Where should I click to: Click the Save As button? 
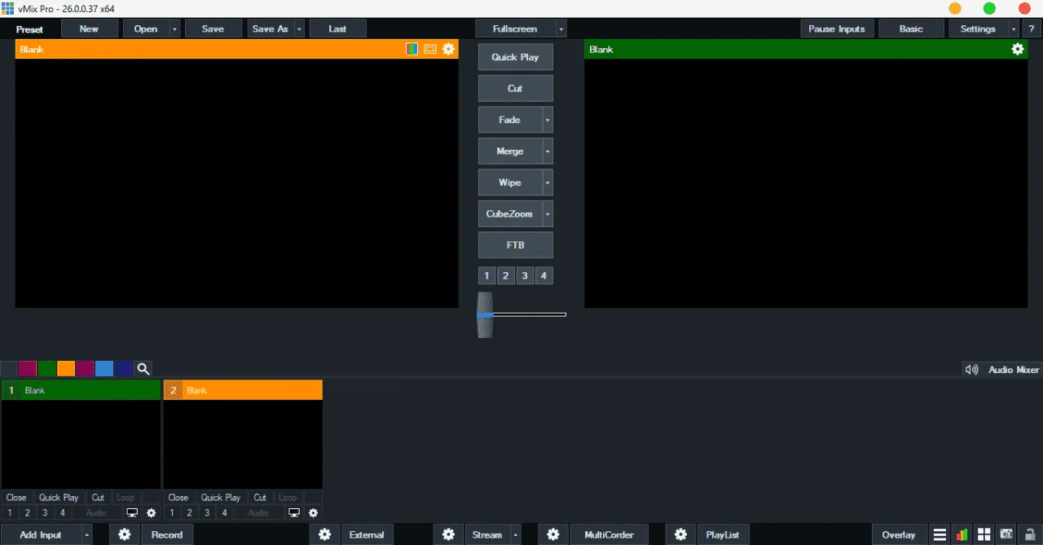(271, 29)
